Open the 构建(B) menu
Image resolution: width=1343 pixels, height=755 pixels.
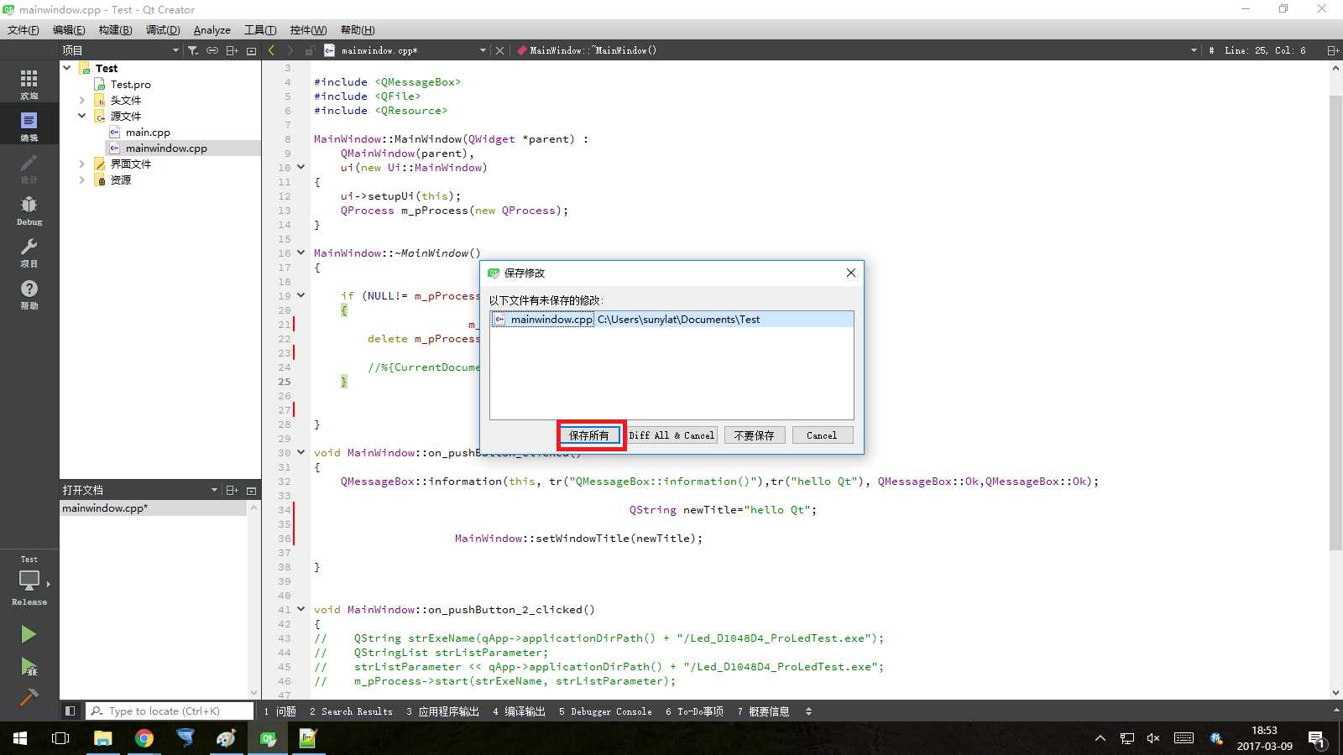point(115,29)
